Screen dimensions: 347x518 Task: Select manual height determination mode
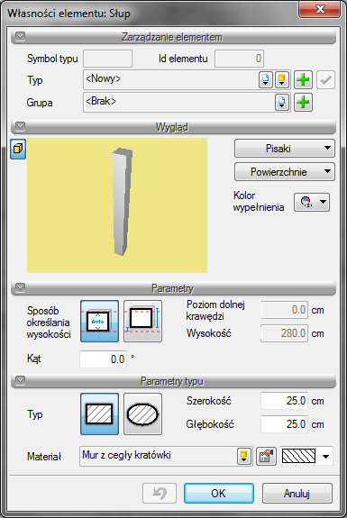[x=142, y=321]
